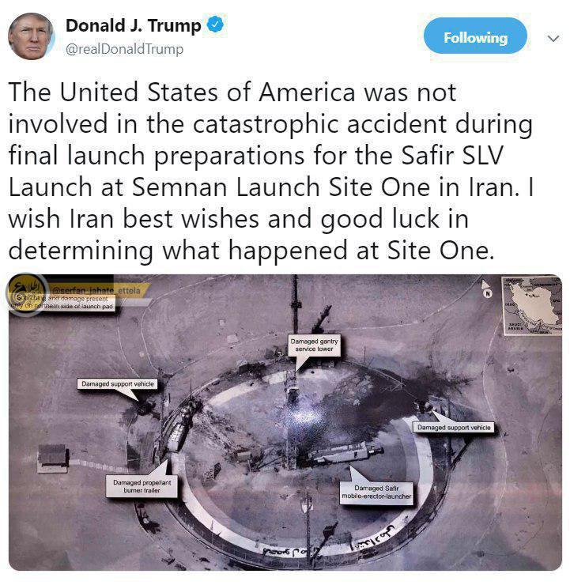Click the Iran inset map thumbnail
The height and width of the screenshot is (585, 570).
tap(531, 305)
